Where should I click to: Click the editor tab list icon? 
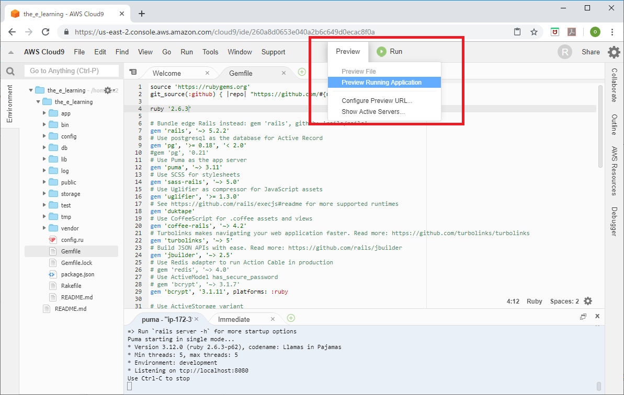point(133,72)
